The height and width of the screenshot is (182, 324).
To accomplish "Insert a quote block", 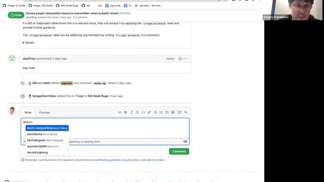I will [x=137, y=112].
